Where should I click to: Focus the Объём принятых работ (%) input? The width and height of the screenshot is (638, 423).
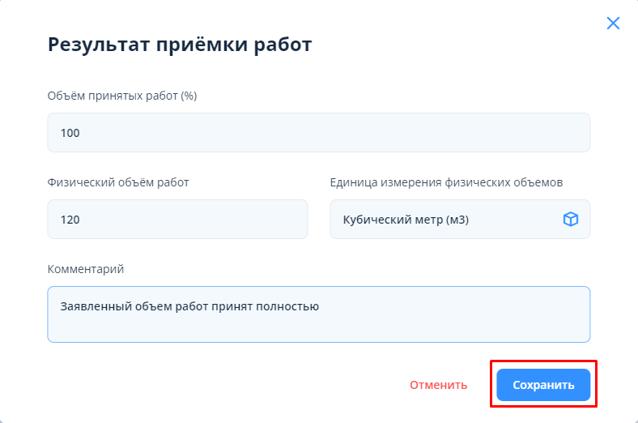click(x=318, y=133)
